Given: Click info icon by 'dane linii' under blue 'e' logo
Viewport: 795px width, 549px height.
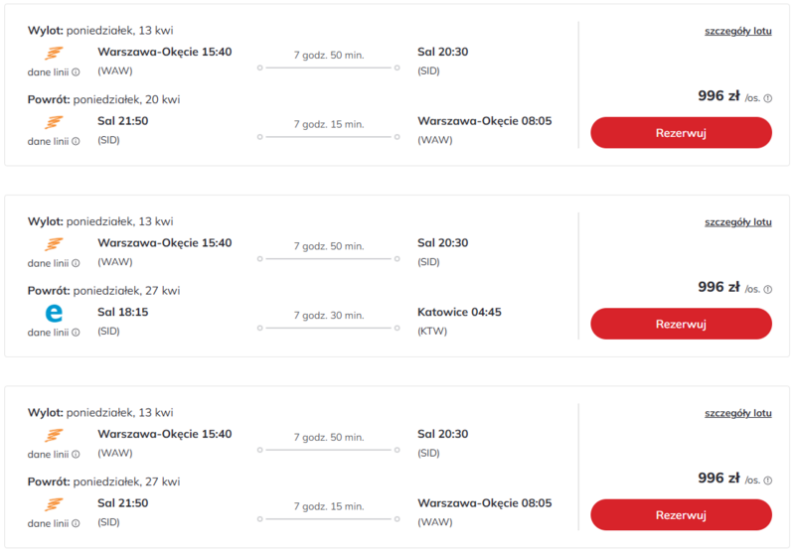Looking at the screenshot, I should [76, 333].
